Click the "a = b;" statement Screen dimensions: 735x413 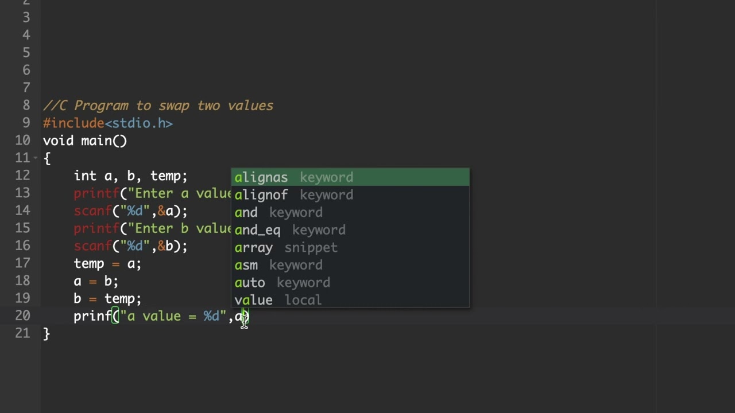pos(96,281)
